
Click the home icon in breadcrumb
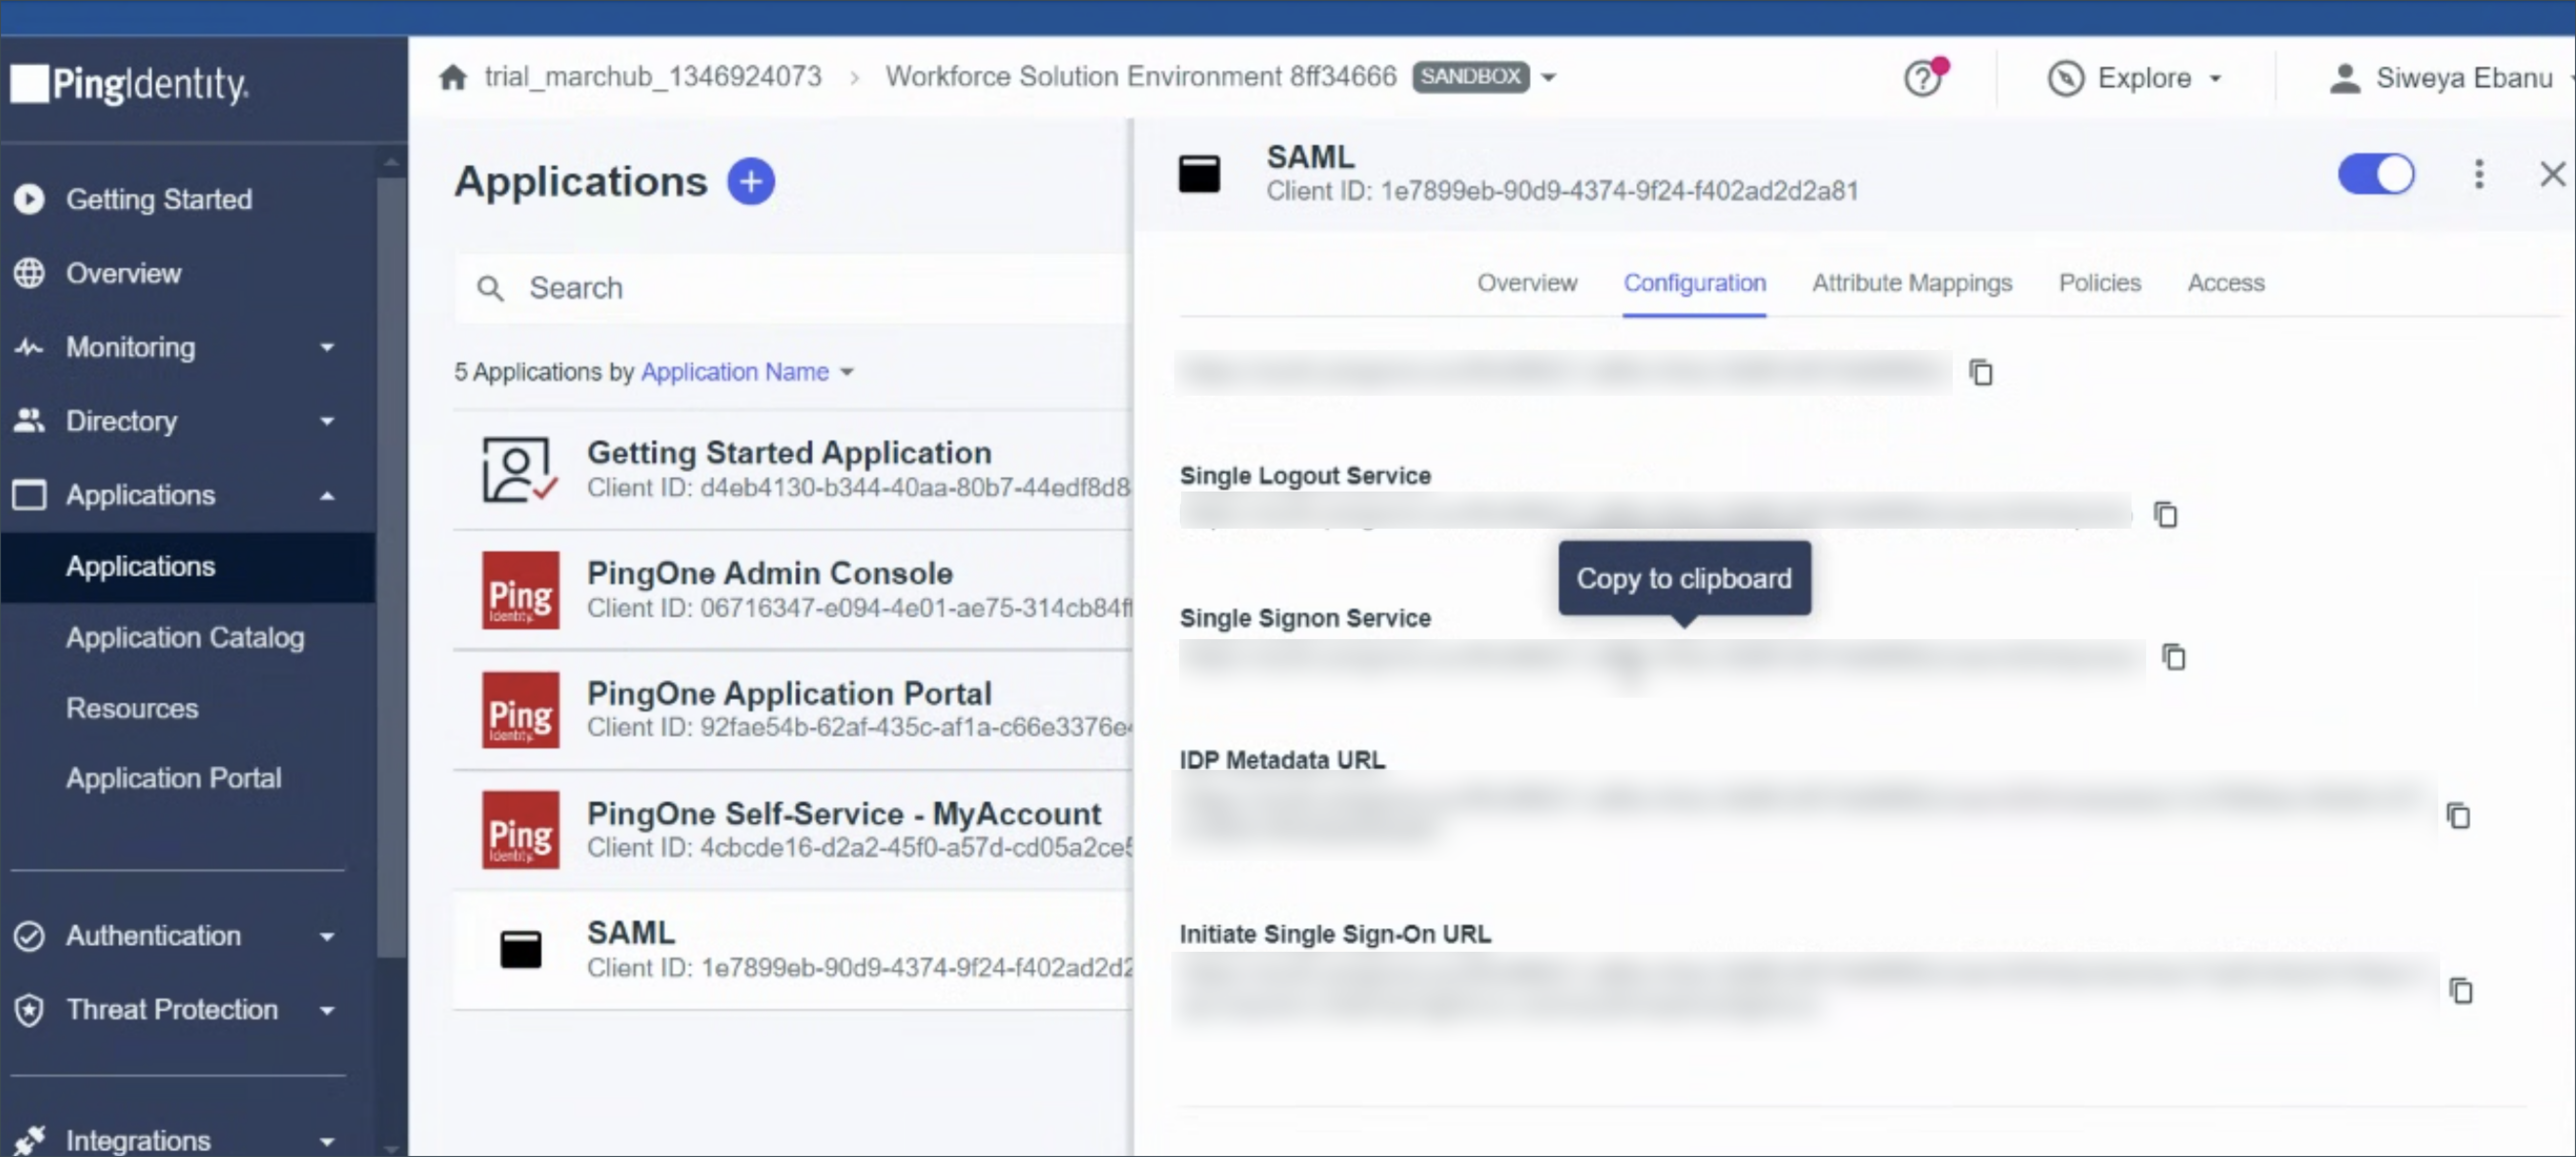453,77
